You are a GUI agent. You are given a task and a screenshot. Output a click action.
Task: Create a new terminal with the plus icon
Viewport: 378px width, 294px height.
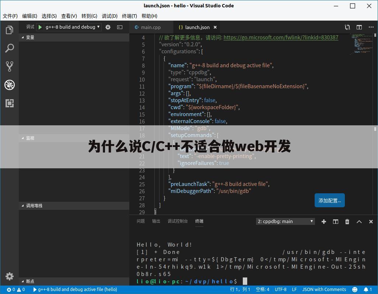(x=324, y=221)
